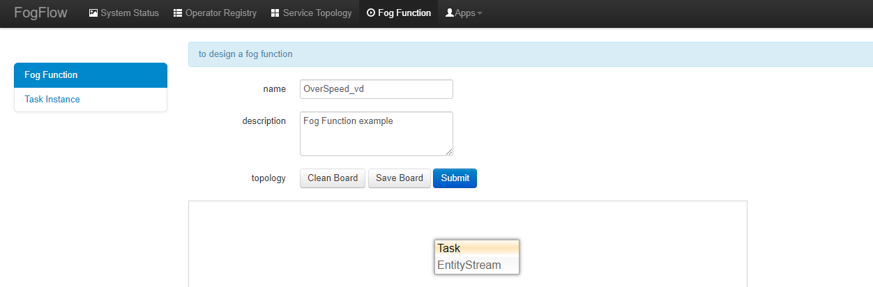The image size is (873, 287).
Task: Click the picture icon beside System Status
Action: click(93, 13)
